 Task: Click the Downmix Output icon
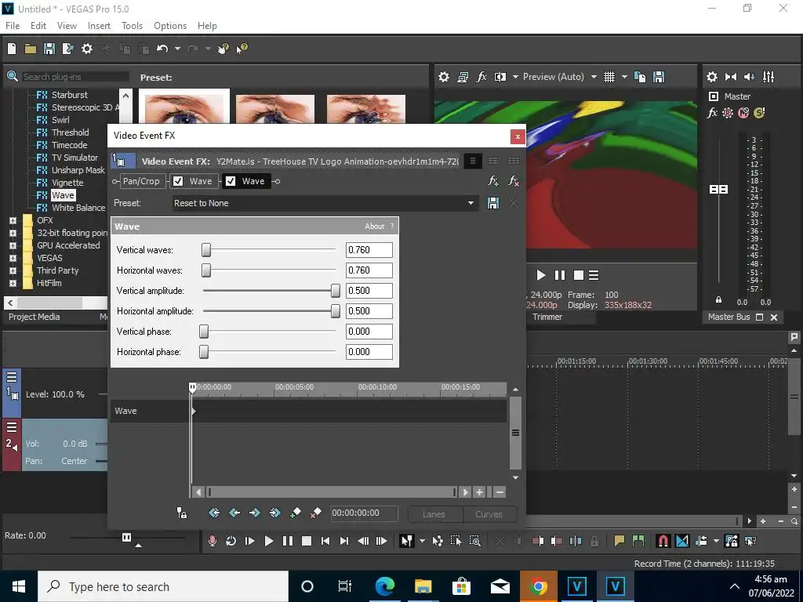click(x=731, y=77)
